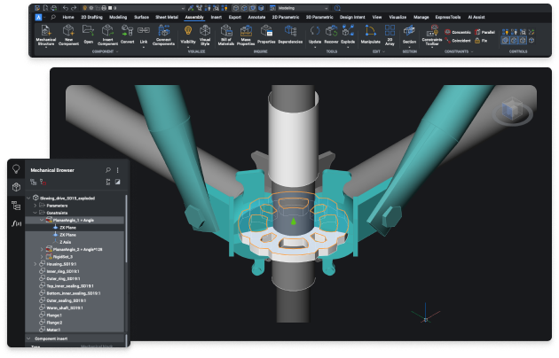Select the 2D Array tool
559x358 pixels.
(x=390, y=35)
